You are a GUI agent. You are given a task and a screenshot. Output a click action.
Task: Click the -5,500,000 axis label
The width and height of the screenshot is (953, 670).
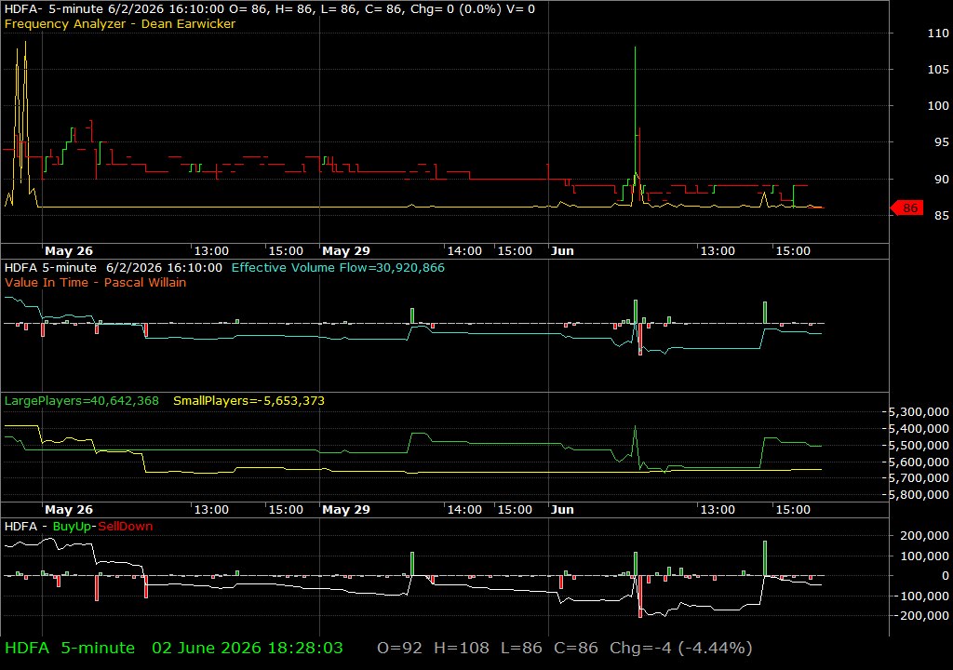(x=918, y=446)
